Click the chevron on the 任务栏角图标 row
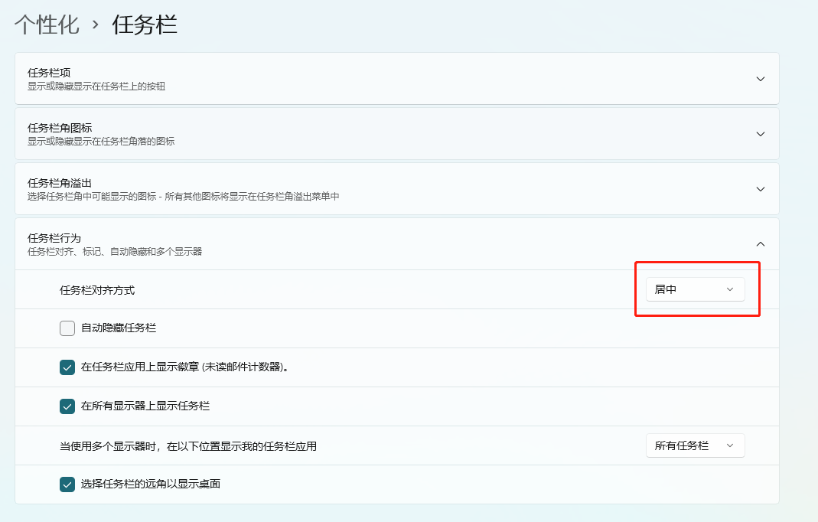818x522 pixels. pos(760,134)
